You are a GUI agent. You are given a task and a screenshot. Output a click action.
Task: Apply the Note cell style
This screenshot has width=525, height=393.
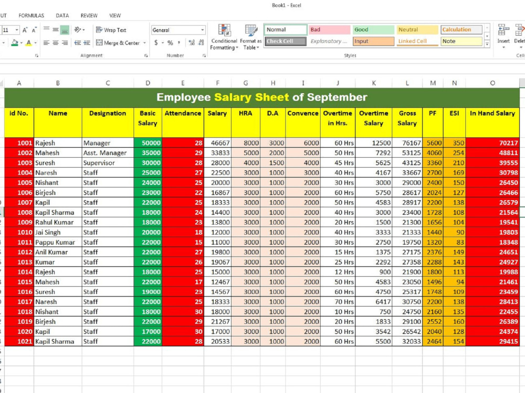(x=461, y=41)
